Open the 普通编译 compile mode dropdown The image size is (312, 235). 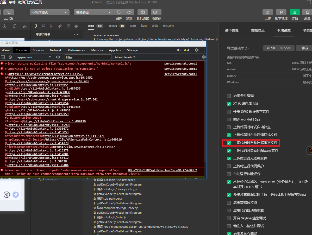[93, 12]
